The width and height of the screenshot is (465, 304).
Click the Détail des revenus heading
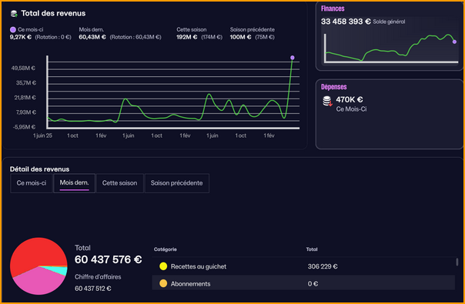coord(39,169)
